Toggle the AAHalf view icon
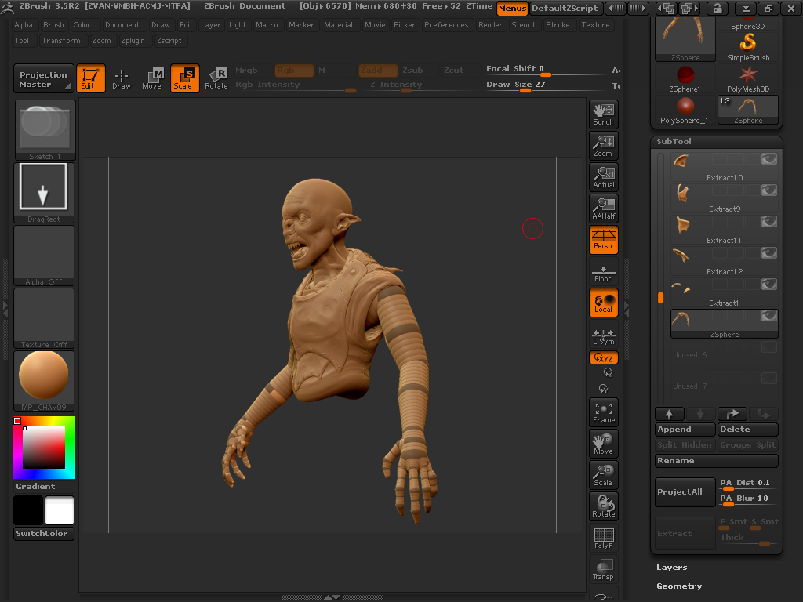The image size is (803, 602). click(x=603, y=209)
